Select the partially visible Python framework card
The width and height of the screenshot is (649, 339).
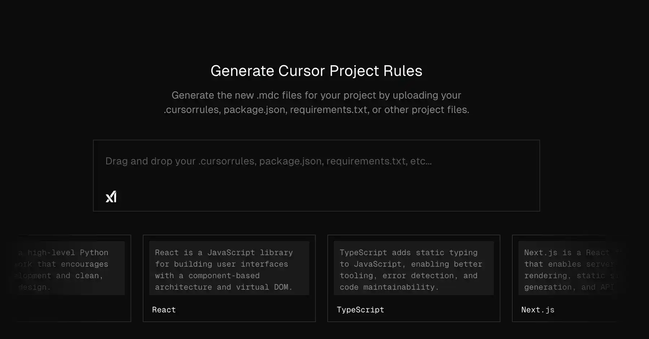click(x=74, y=278)
